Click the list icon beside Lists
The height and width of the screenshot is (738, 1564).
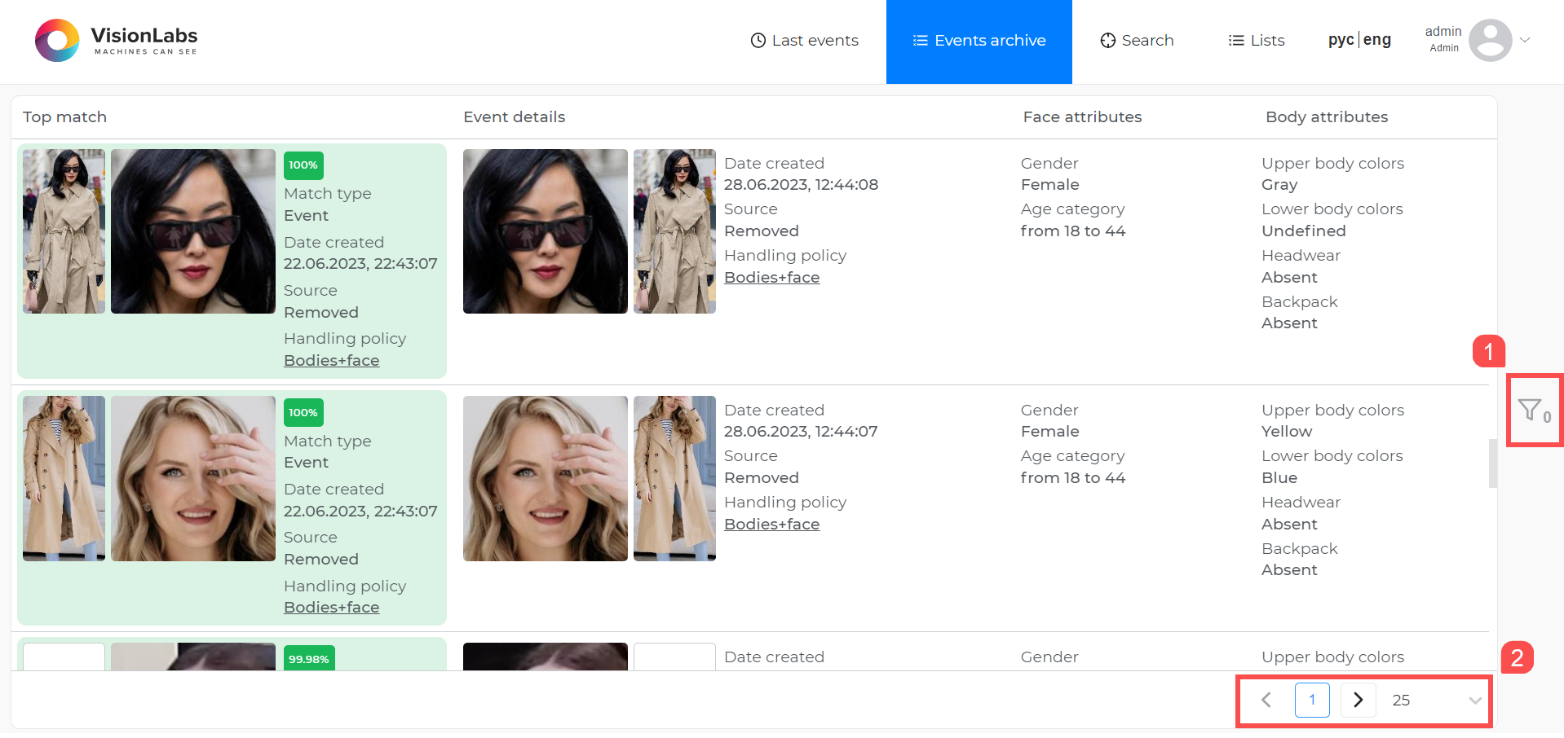(1235, 40)
